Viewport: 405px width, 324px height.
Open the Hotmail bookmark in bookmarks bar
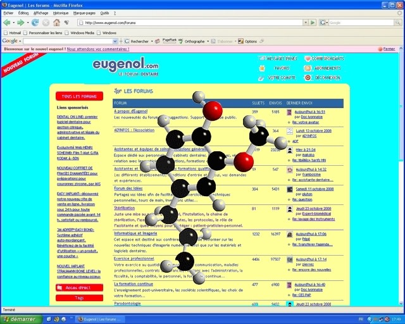(x=13, y=32)
